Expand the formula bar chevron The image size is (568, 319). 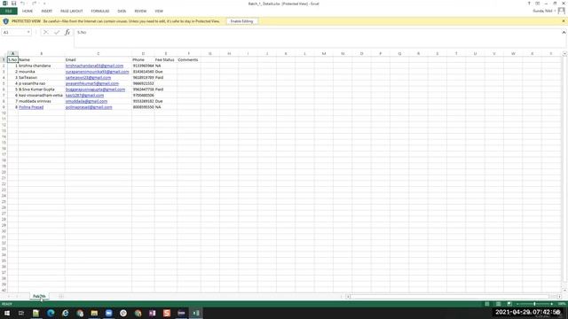564,33
